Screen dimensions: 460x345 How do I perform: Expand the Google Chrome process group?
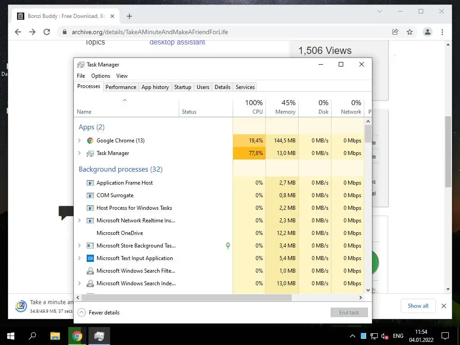[79, 141]
